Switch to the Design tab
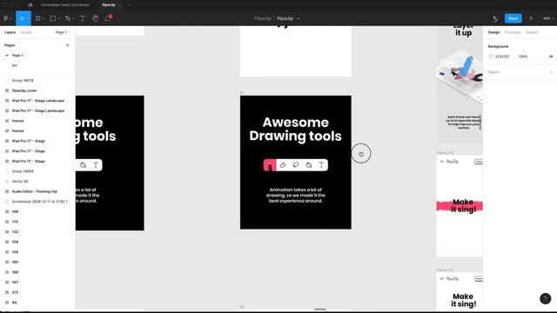Screen dimensions: 557x313 493,32
